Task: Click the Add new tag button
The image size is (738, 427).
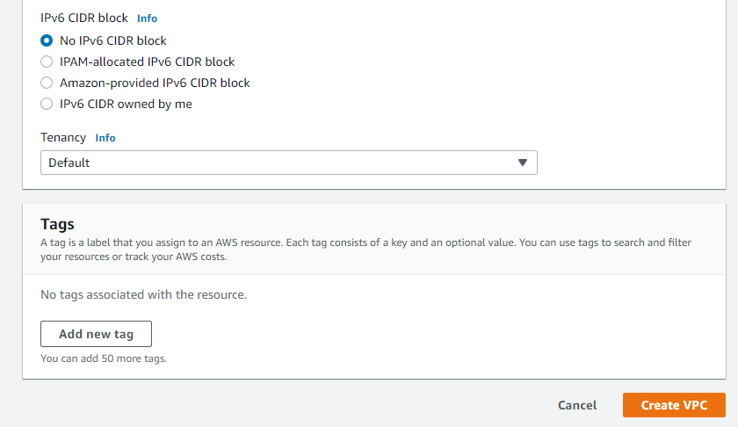Action: (96, 334)
